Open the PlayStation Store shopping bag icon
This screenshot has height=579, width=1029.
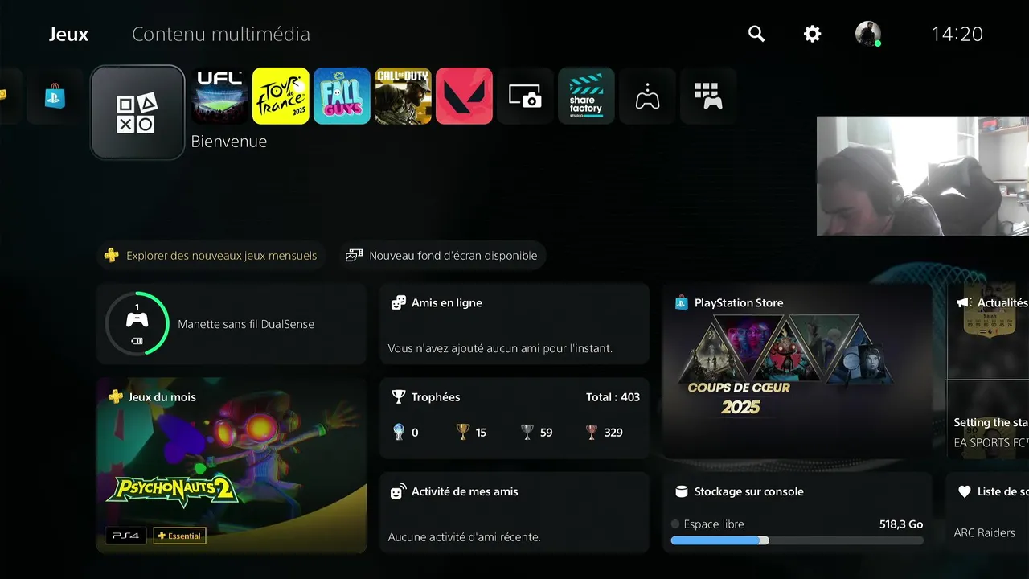[x=55, y=96]
